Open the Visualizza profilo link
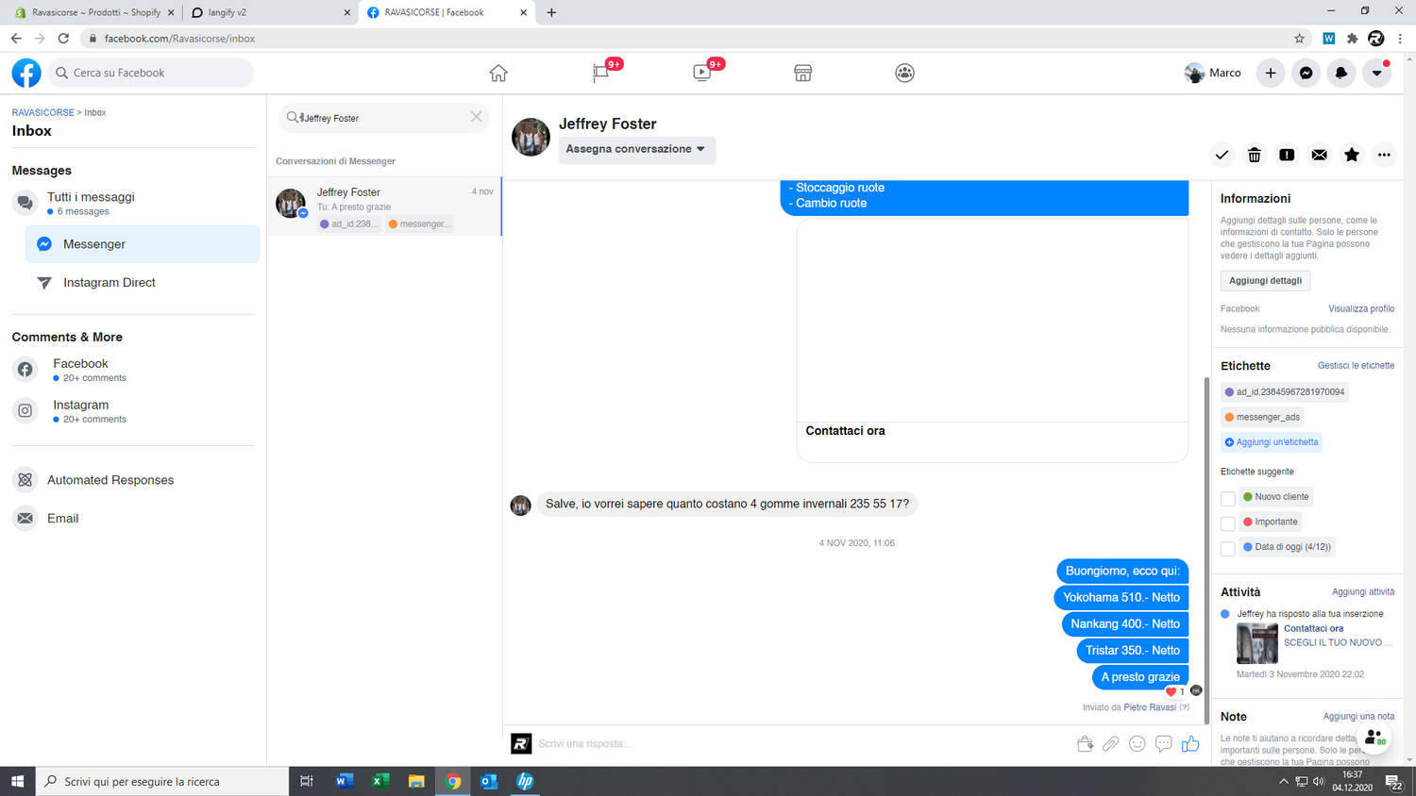 pyautogui.click(x=1360, y=308)
